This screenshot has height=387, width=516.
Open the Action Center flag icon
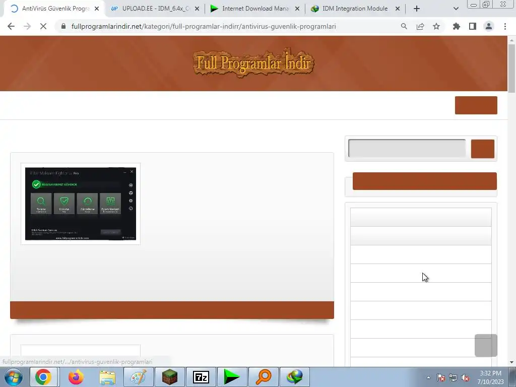pos(440,377)
